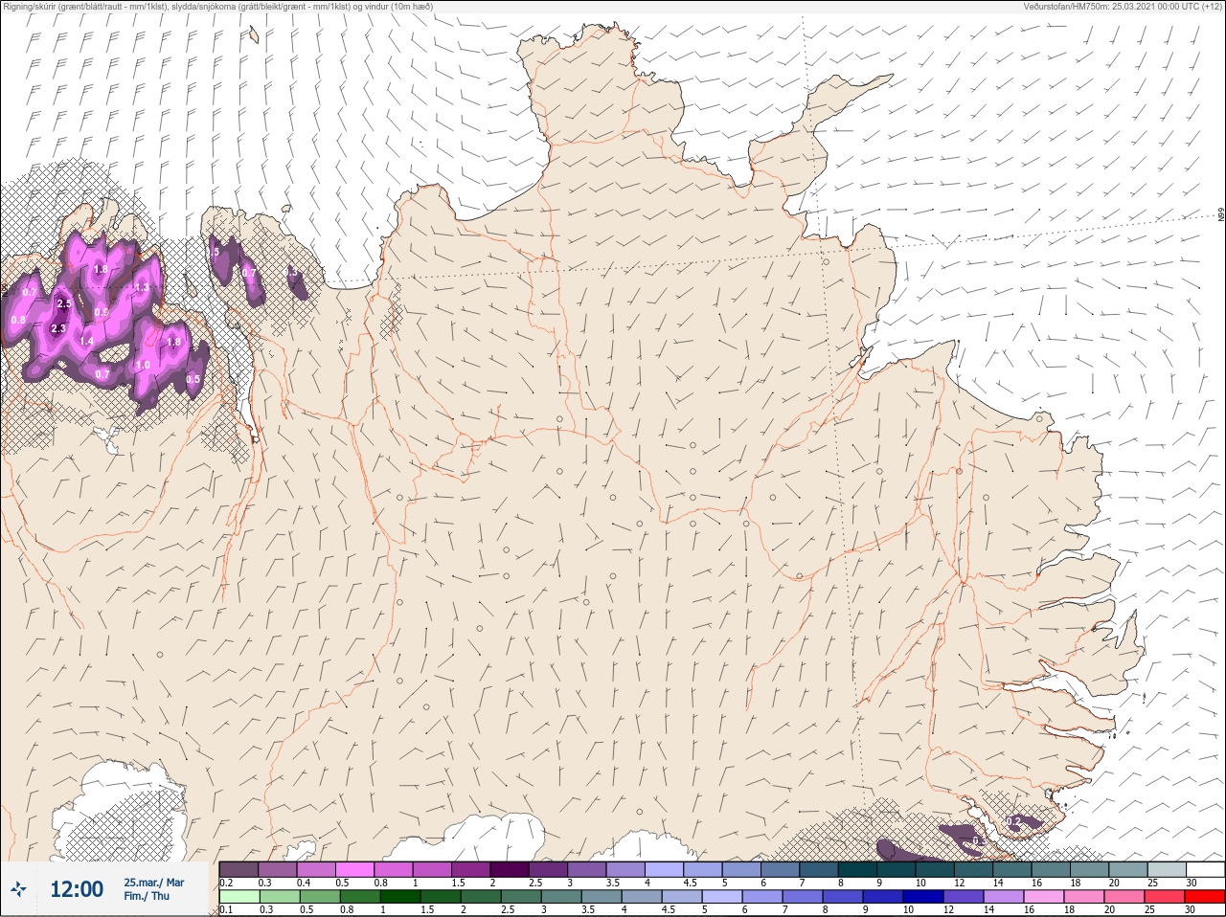Click the 0.2 precipitation label on southeast coast
This screenshot has width=1226, height=917.
1014,821
